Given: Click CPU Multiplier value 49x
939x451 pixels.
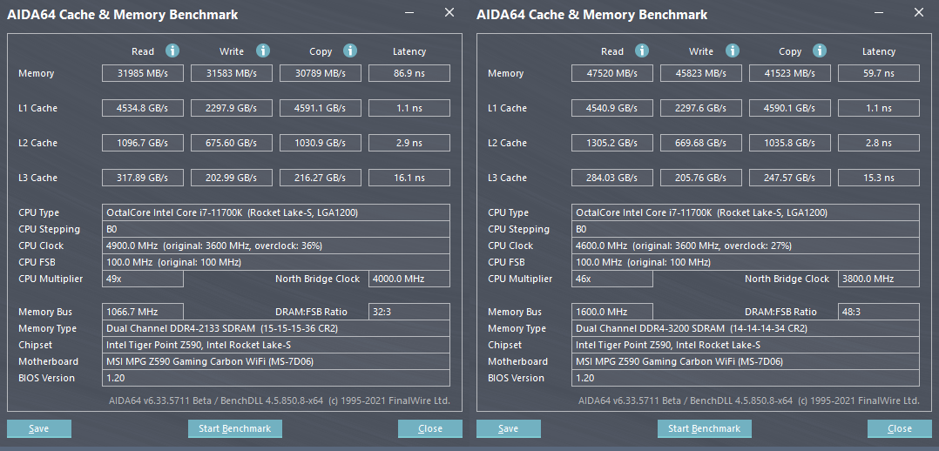Looking at the screenshot, I should [x=143, y=279].
